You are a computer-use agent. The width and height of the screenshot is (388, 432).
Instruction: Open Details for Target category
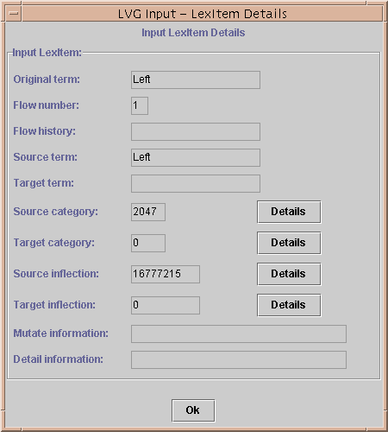(289, 243)
